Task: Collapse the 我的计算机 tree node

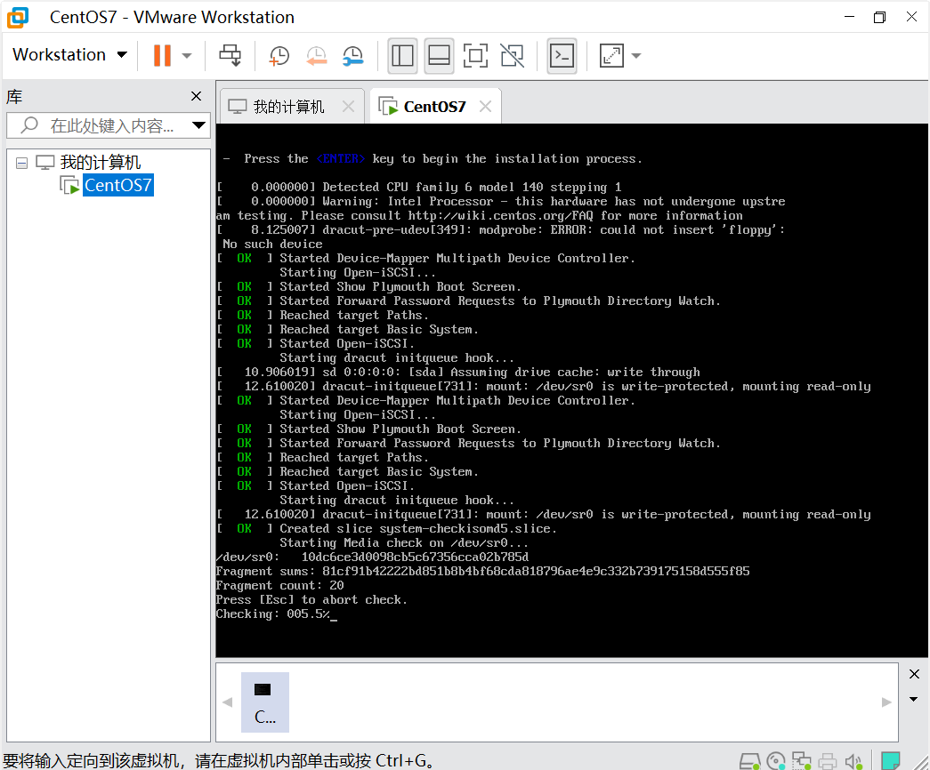Action: point(22,163)
